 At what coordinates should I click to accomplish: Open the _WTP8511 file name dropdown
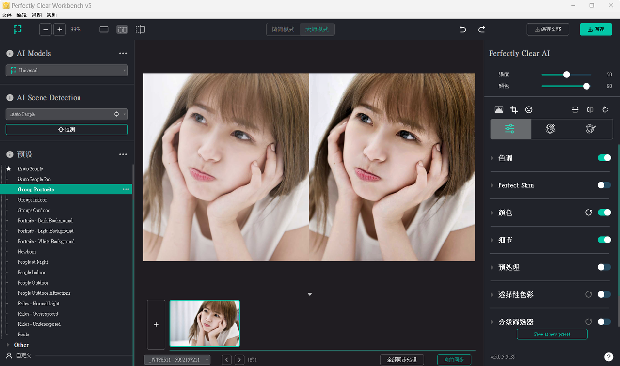(x=177, y=360)
